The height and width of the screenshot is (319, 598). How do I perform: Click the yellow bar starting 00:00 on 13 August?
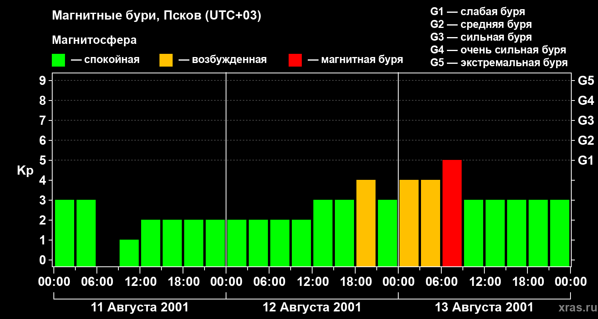409,223
